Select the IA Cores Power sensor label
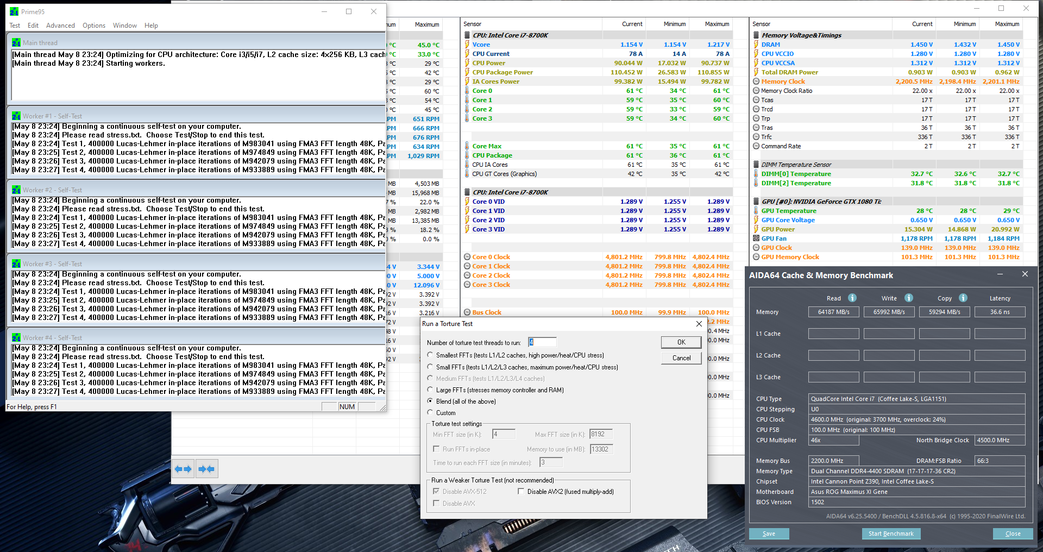1043x552 pixels. click(x=495, y=81)
